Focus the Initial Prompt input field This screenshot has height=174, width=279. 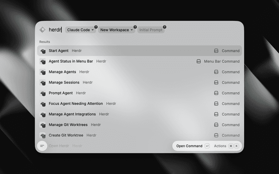tap(151, 30)
